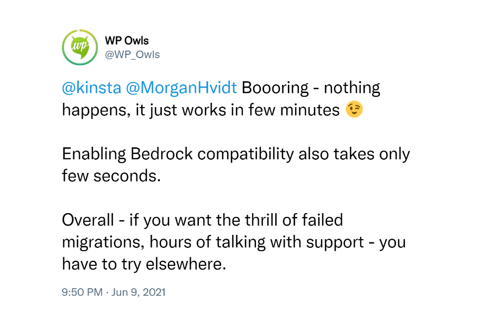Image resolution: width=489 pixels, height=336 pixels.
Task: Click the phrase 'happens, it just works'
Action: pos(144,110)
